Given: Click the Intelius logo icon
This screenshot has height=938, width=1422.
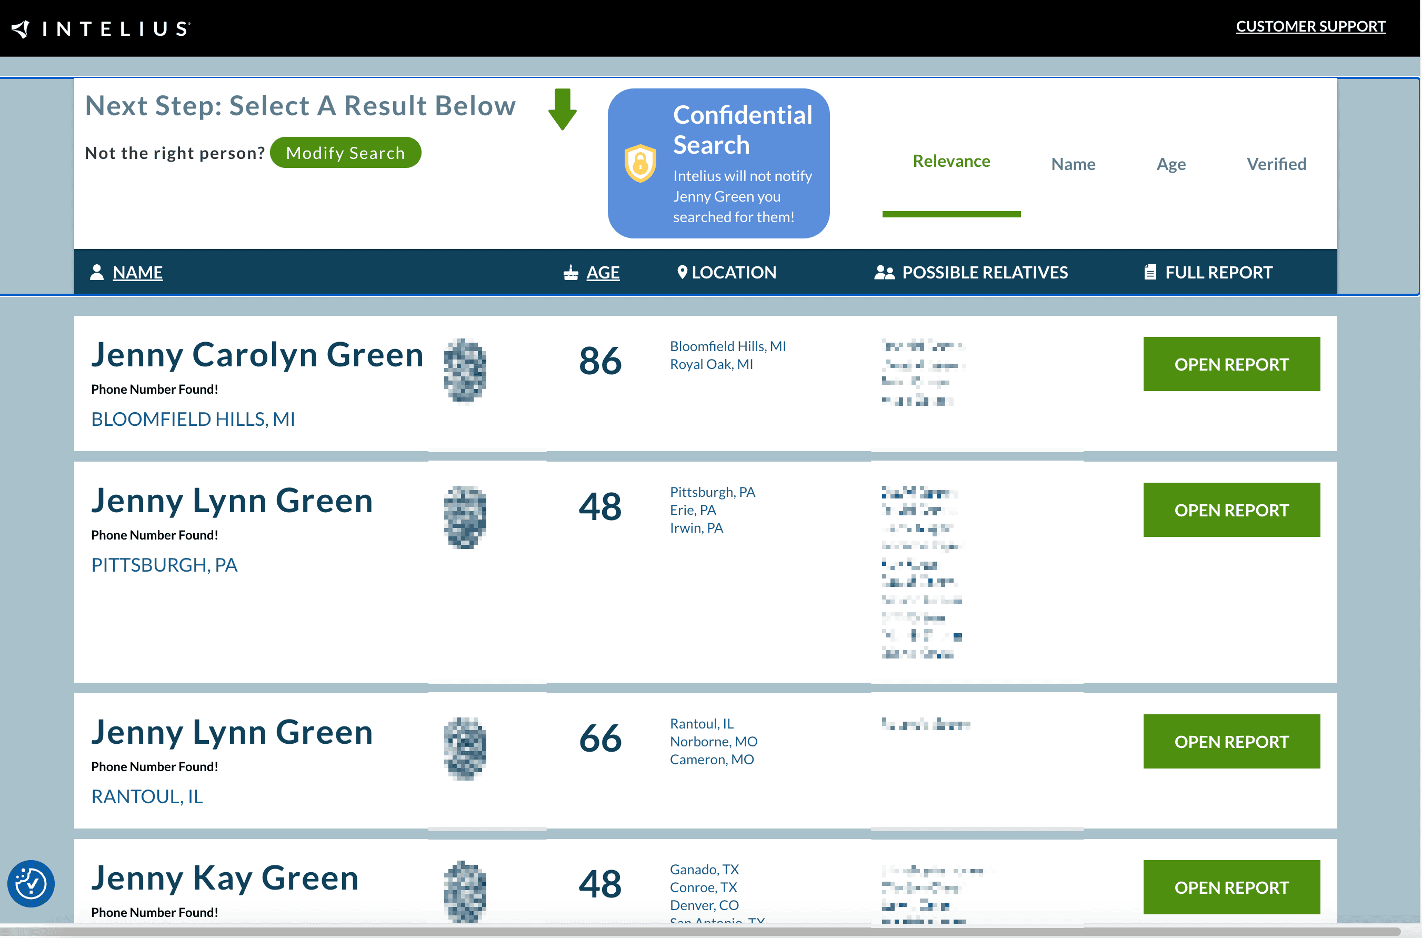Looking at the screenshot, I should [22, 28].
